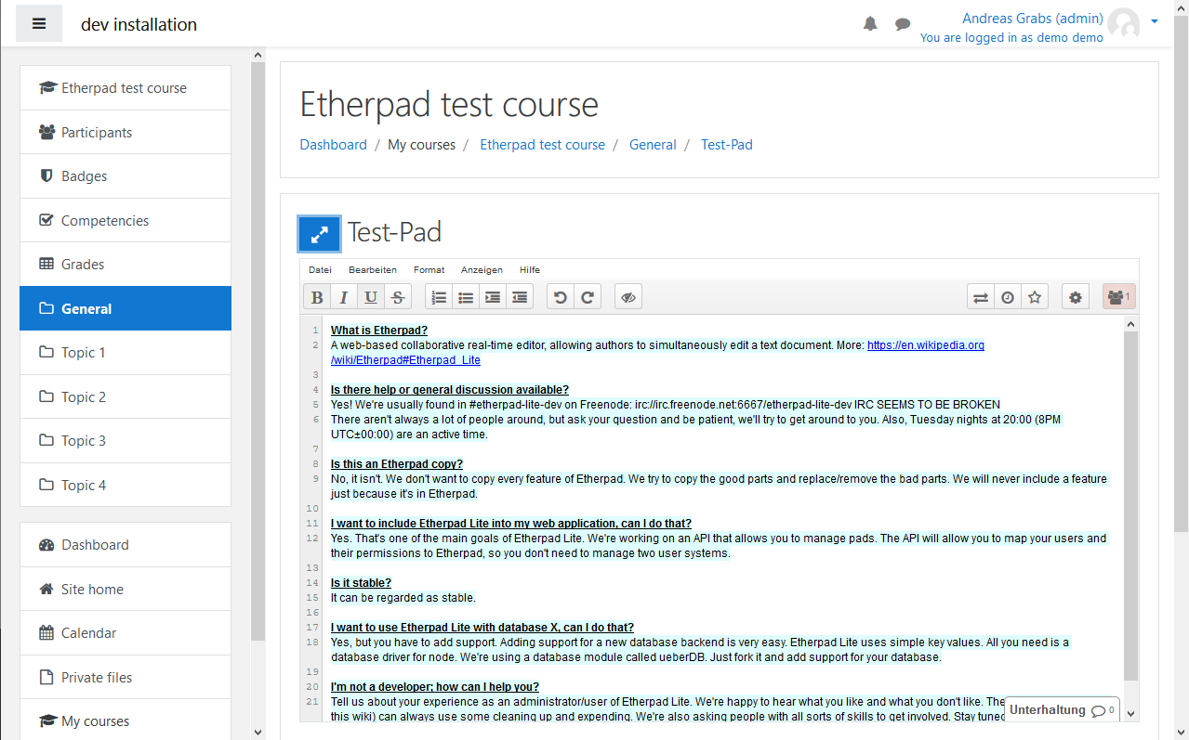Image resolution: width=1189 pixels, height=740 pixels.
Task: Expand the user menu dropdown arrow
Action: pos(1155,20)
